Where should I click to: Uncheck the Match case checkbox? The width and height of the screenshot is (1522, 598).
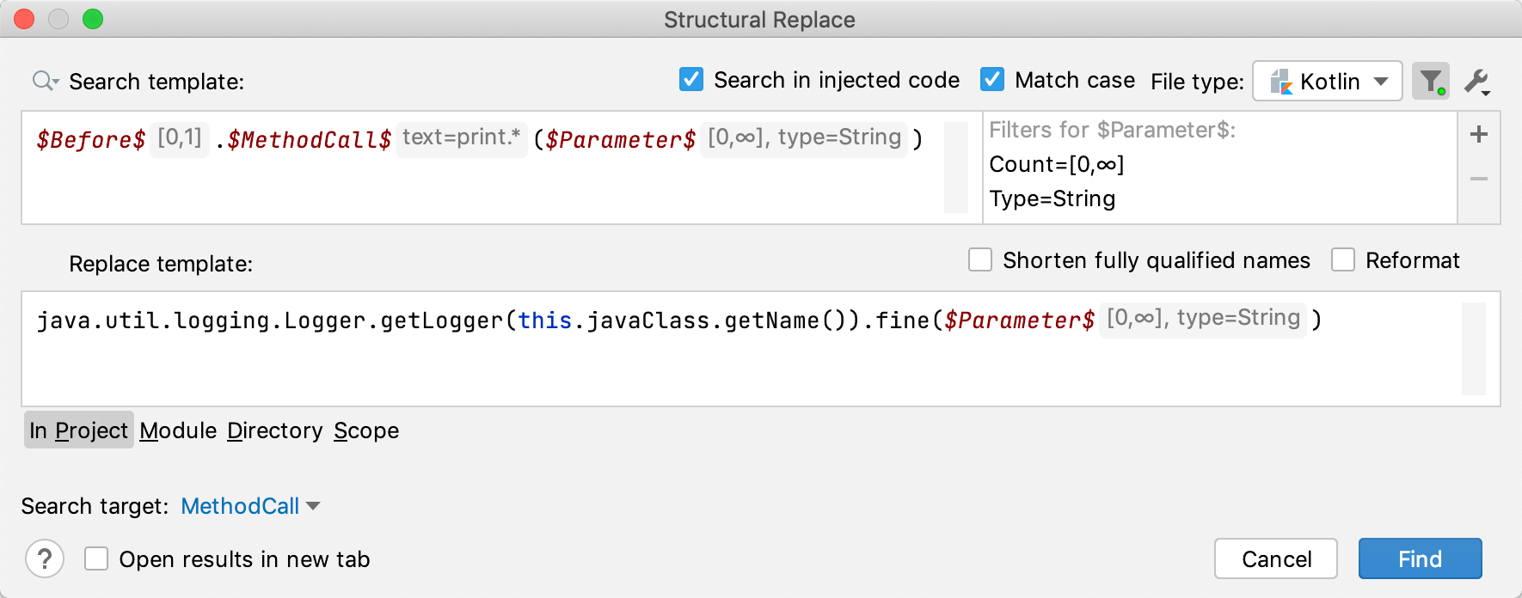992,79
